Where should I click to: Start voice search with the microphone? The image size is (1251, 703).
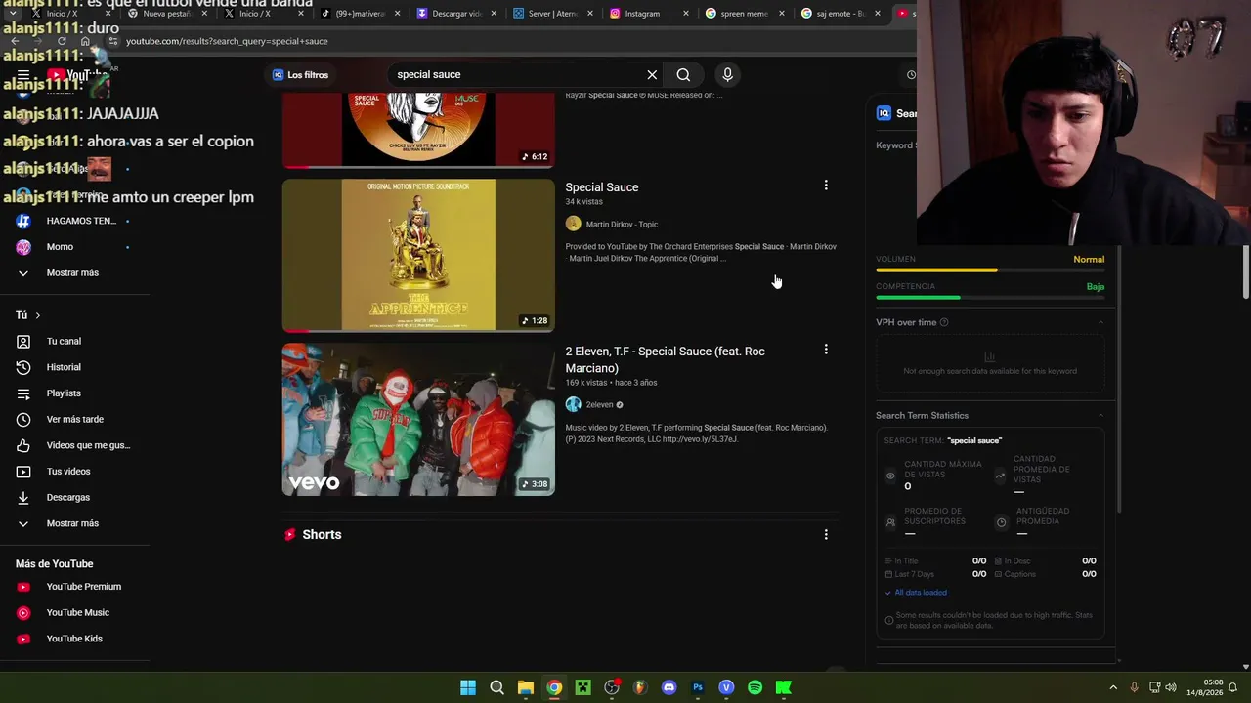pos(727,75)
